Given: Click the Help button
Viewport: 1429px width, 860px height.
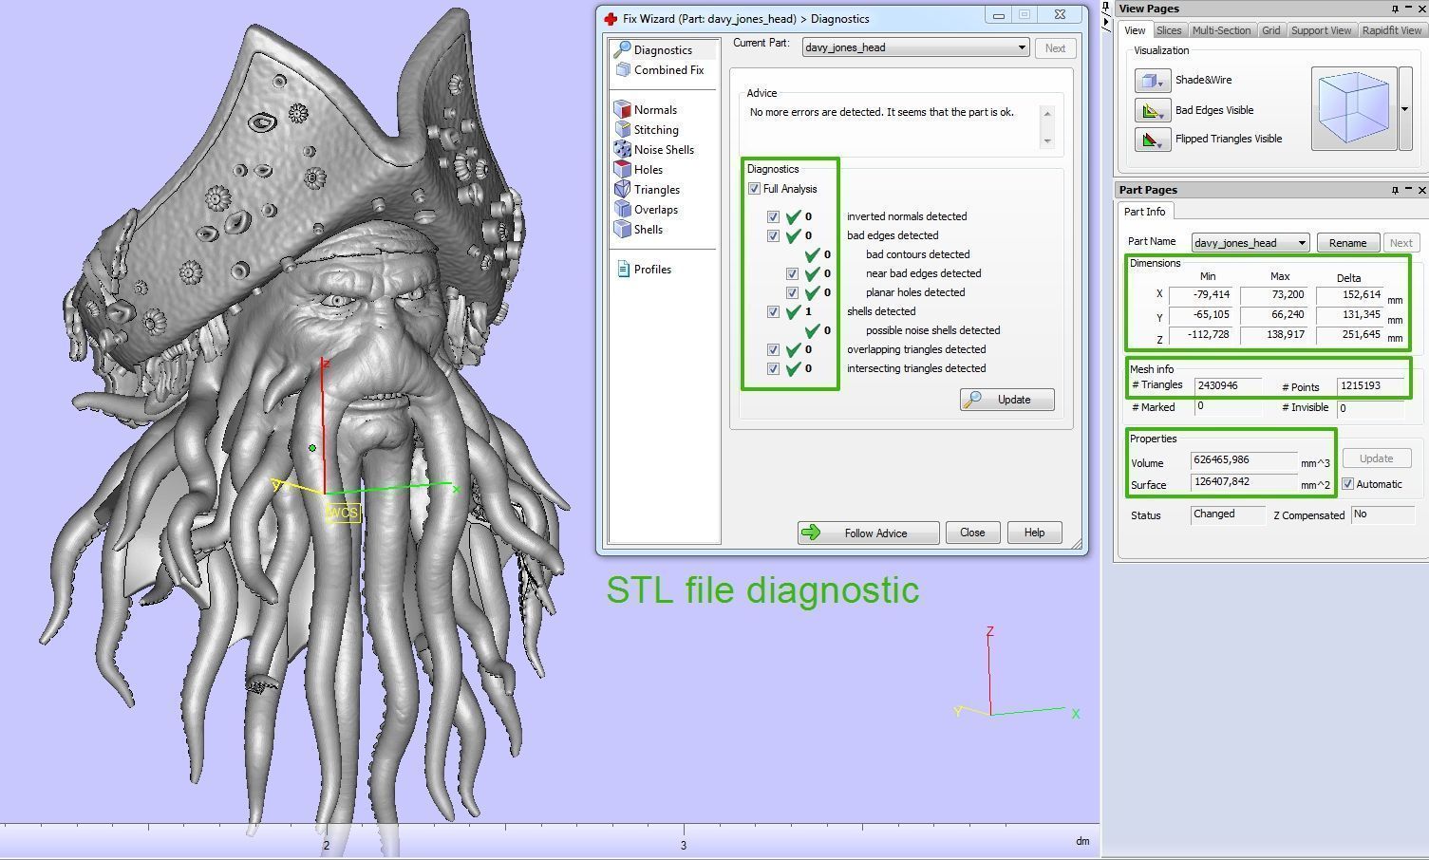Looking at the screenshot, I should (1034, 533).
